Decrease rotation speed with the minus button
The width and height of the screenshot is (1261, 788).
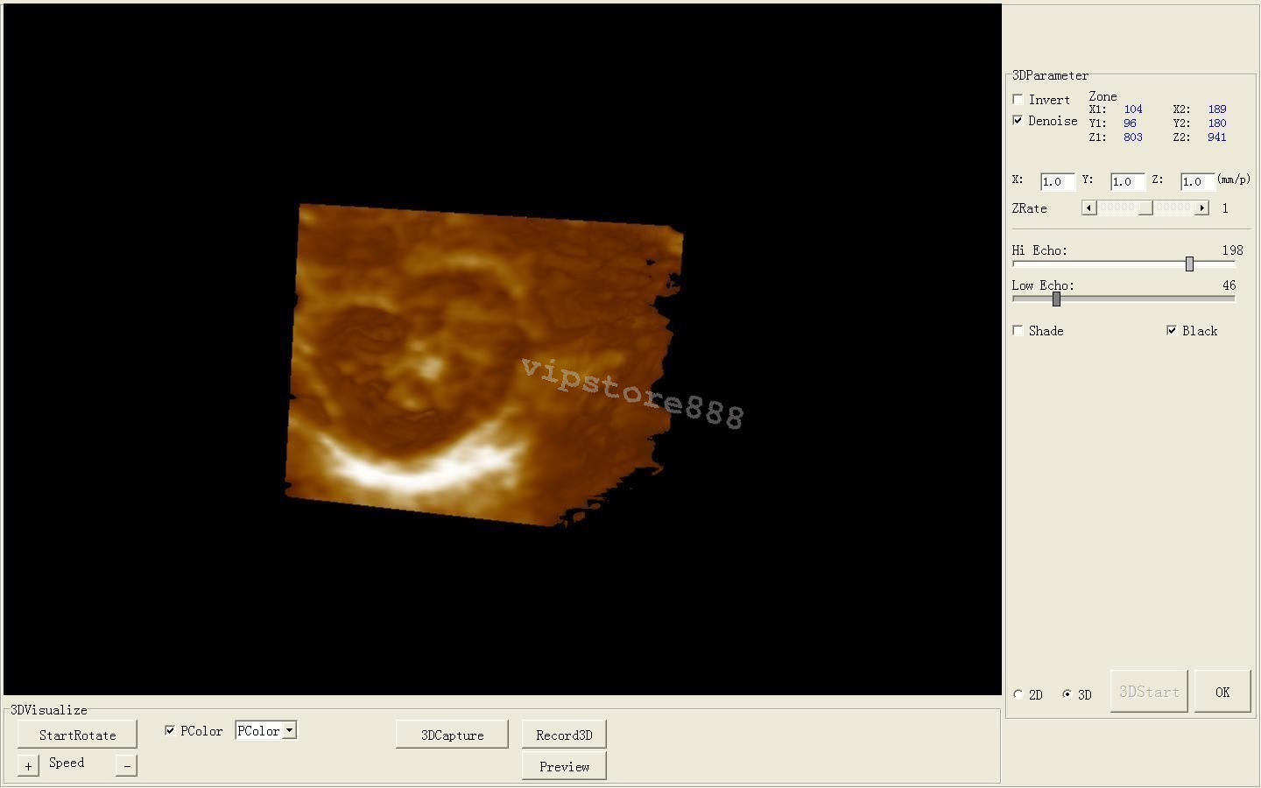125,764
